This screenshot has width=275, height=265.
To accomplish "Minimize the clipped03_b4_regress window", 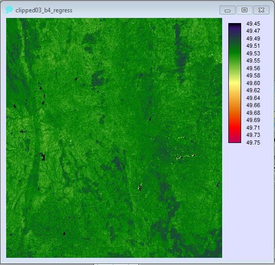I will pos(227,10).
